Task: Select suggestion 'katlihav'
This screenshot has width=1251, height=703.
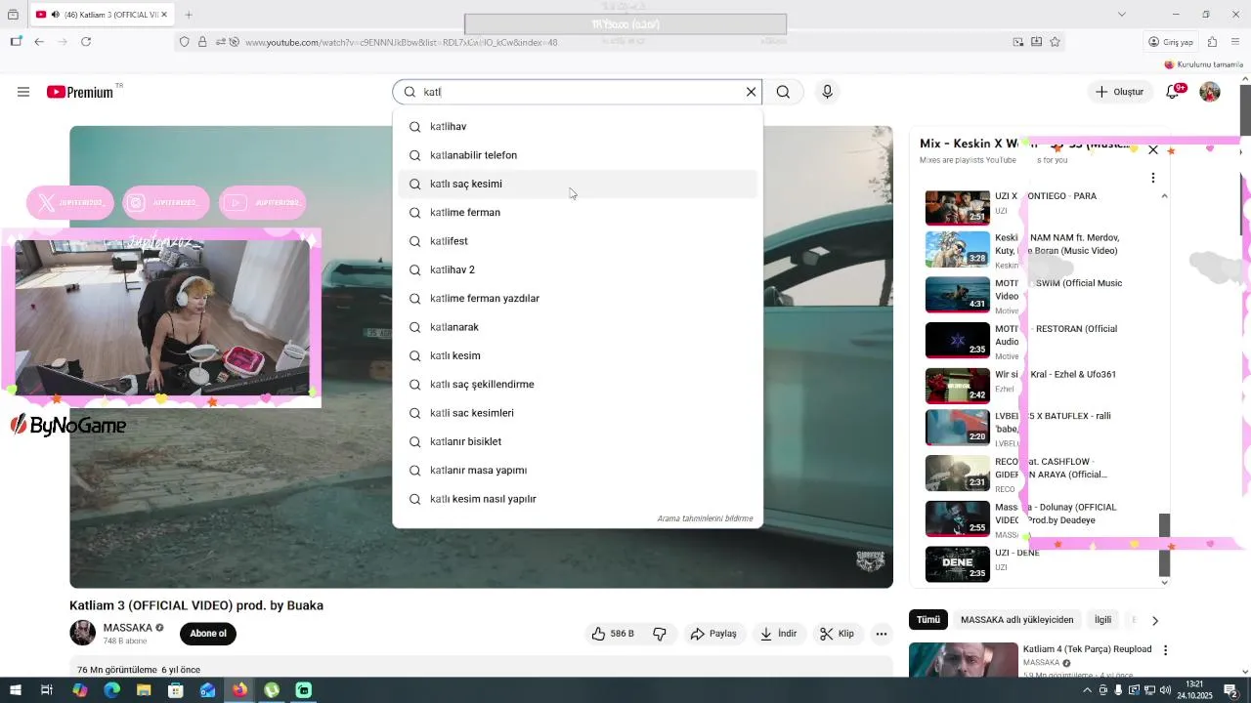Action: coord(578,127)
